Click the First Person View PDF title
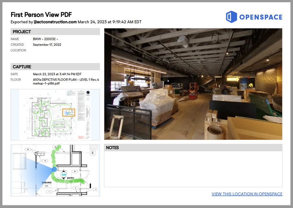 41,15
